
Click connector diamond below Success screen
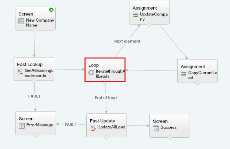[x=170, y=138]
